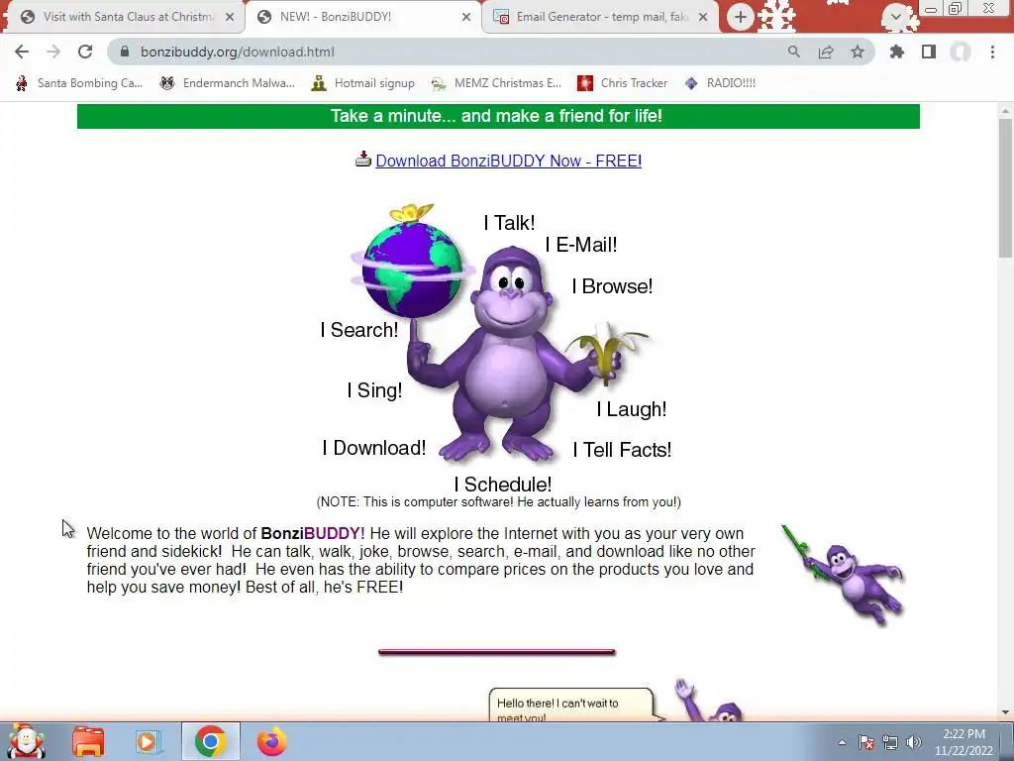Select the NEW! - BonziBUDDY! tab
This screenshot has width=1014, height=761.
coord(362,17)
